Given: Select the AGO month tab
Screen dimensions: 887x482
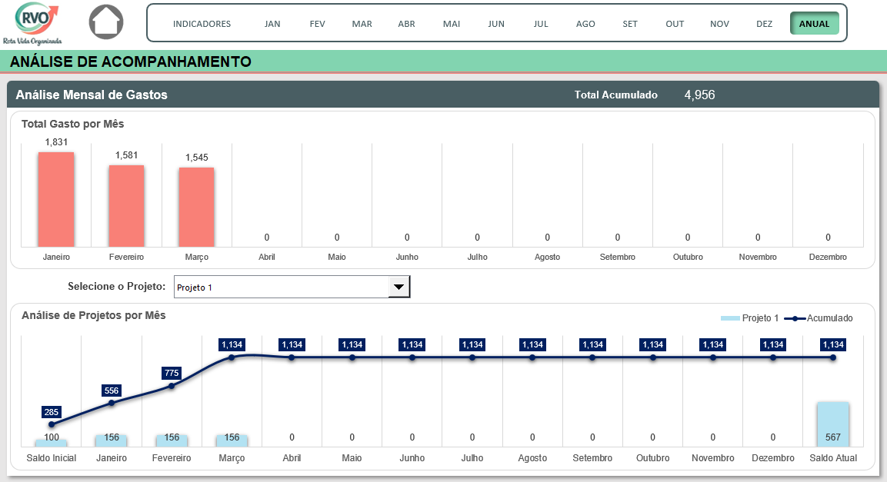Looking at the screenshot, I should coord(585,24).
